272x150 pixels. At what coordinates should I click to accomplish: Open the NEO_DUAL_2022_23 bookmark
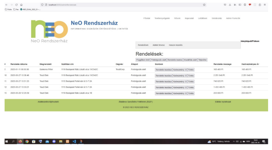pyautogui.click(x=30, y=10)
